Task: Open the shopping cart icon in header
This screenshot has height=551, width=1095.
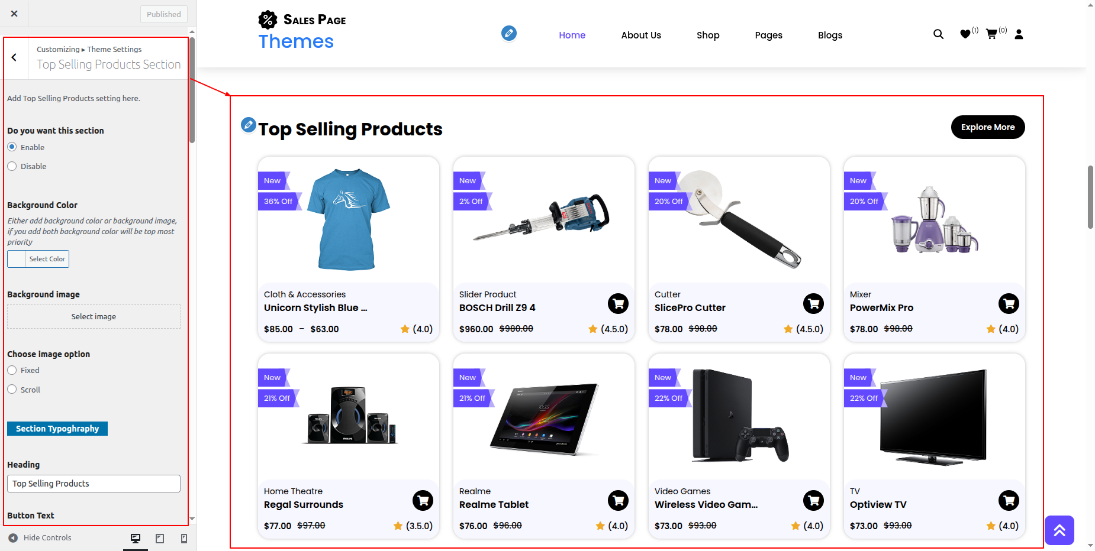Action: tap(991, 34)
